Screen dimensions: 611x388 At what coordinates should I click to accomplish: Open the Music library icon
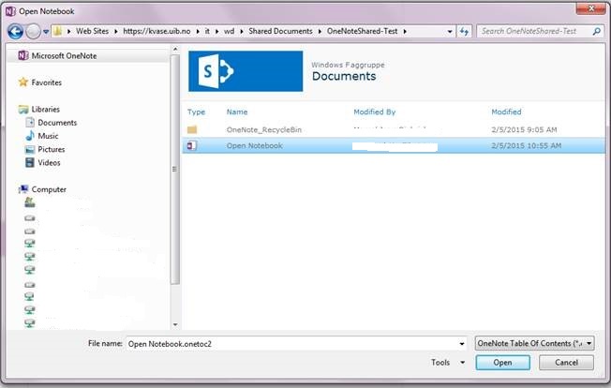(29, 136)
